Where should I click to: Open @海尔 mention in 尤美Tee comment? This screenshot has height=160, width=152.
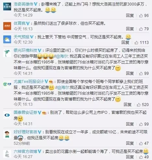pyautogui.click(x=62, y=87)
